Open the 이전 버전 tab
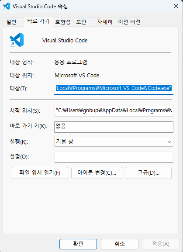Image resolution: width=183 pixels, height=252 pixels. (x=129, y=22)
